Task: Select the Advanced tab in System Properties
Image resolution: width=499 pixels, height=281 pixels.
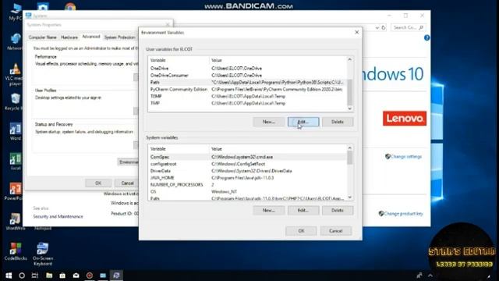Action: click(x=91, y=37)
